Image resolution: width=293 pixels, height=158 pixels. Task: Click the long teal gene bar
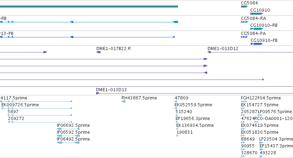point(89,7)
